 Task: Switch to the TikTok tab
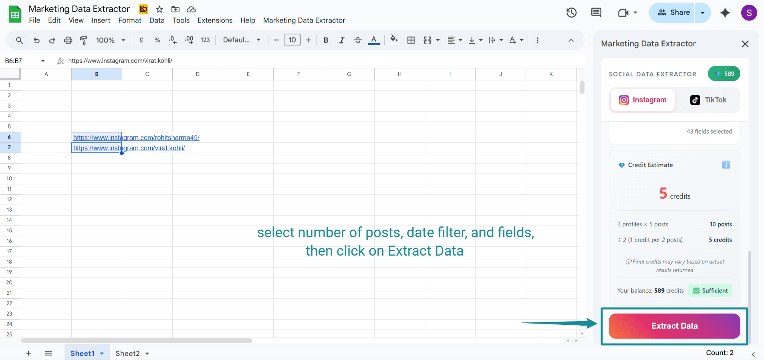[x=708, y=100]
